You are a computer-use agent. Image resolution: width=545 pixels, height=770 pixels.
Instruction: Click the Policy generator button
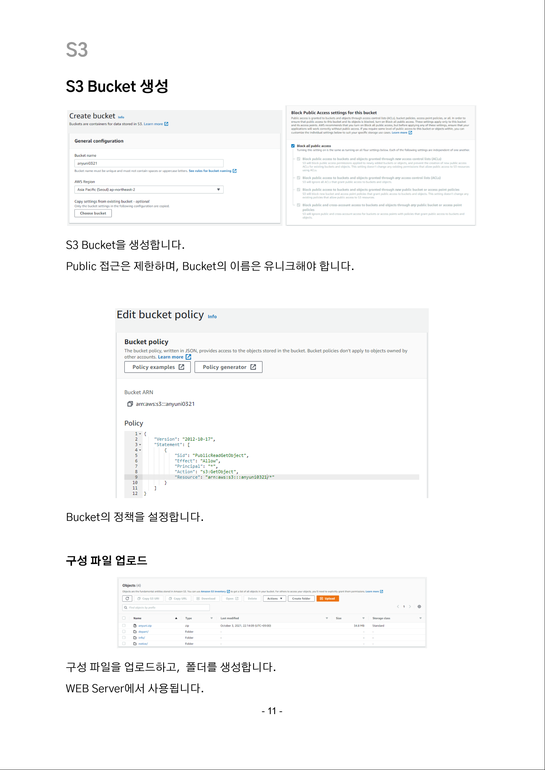click(x=229, y=367)
